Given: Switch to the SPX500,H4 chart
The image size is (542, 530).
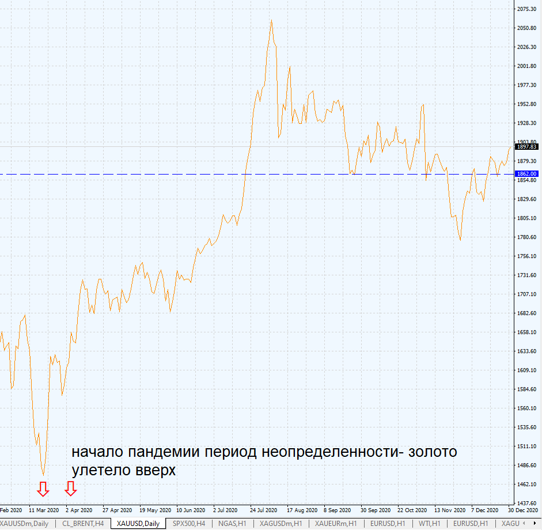Looking at the screenshot, I should tap(190, 524).
